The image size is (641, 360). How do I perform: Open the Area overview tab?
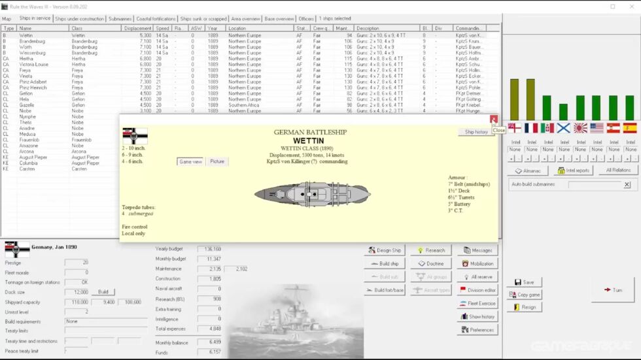pyautogui.click(x=245, y=19)
